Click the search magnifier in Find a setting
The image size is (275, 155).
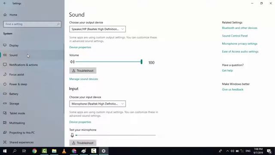click(x=58, y=24)
